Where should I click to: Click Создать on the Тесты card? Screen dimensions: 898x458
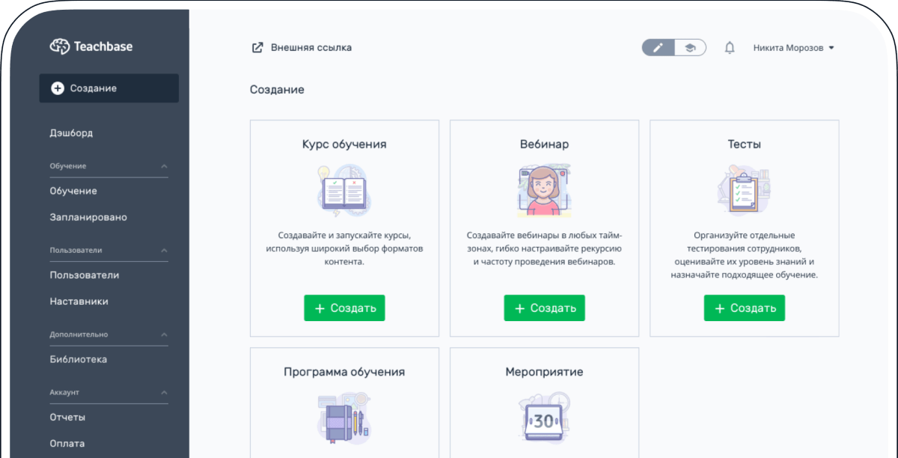click(744, 308)
